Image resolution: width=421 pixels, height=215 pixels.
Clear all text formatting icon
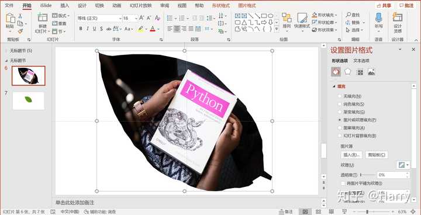pyautogui.click(x=158, y=18)
